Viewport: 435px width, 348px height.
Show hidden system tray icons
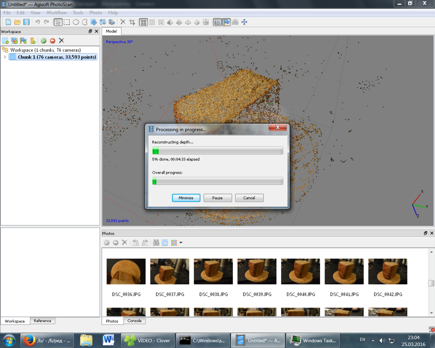coord(373,340)
